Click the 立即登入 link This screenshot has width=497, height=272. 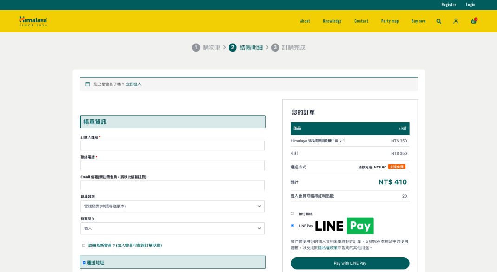[133, 84]
